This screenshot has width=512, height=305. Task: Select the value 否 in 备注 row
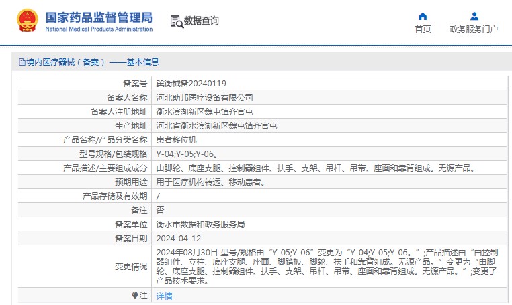[160, 210]
